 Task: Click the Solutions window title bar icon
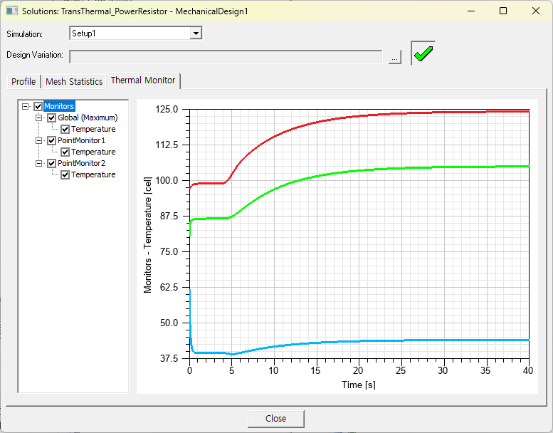11,11
